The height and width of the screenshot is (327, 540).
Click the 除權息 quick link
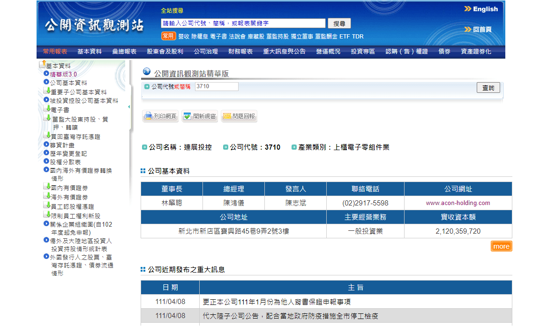pos(200,37)
